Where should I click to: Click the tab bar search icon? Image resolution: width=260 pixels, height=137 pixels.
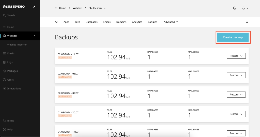247,22
